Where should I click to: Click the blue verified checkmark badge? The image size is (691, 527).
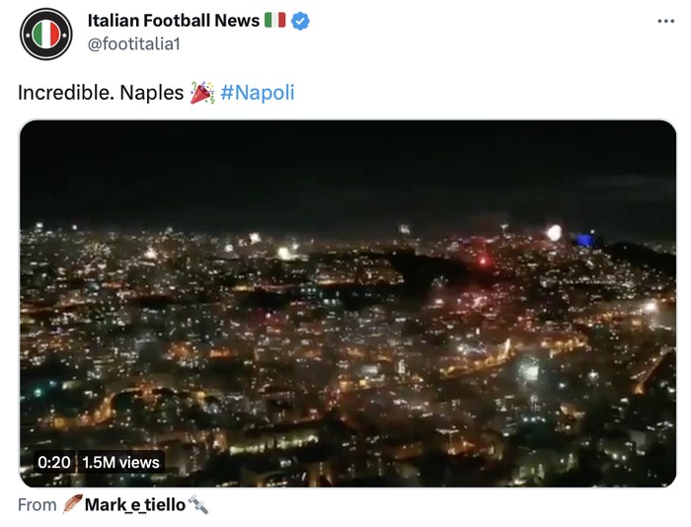pyautogui.click(x=299, y=21)
